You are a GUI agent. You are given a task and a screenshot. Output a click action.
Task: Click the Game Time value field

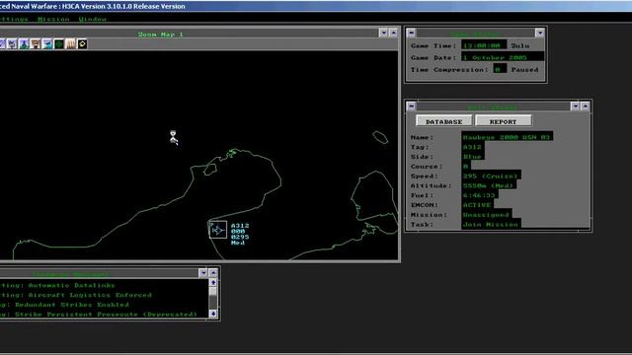click(484, 45)
